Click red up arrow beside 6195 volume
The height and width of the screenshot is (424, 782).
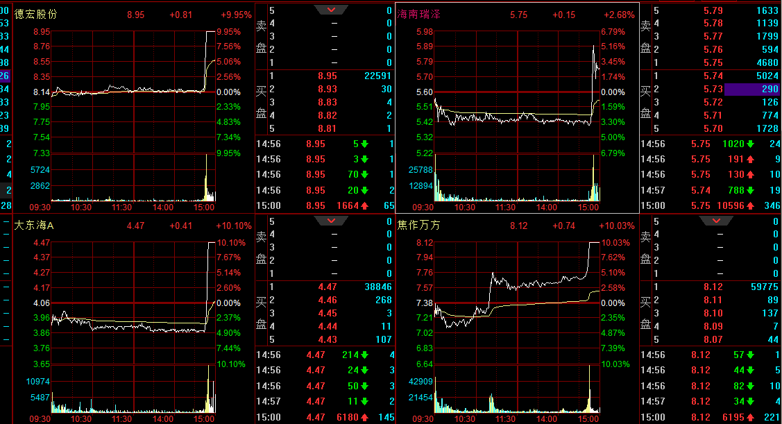750,417
